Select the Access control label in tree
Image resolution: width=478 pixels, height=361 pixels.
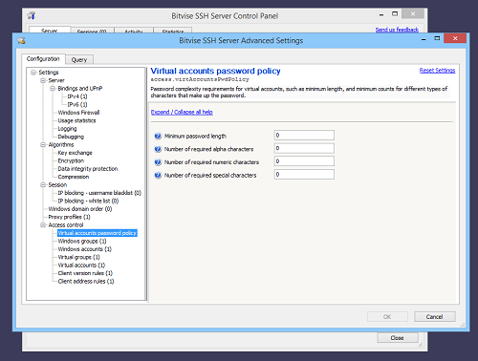66,225
